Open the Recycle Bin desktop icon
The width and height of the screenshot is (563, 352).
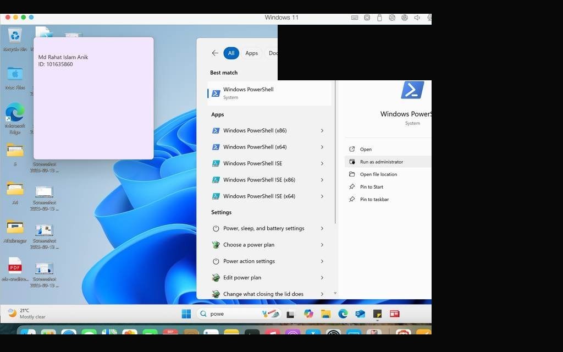(15, 40)
